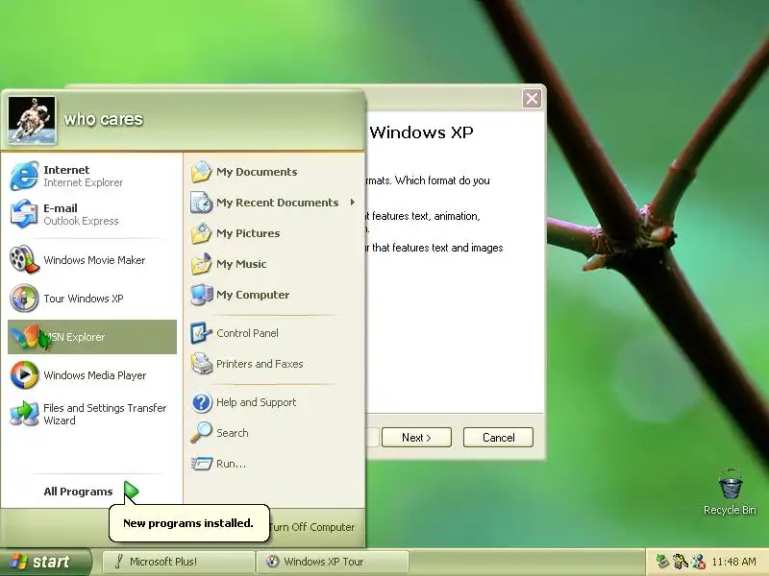Click Turn Off Computer button
The width and height of the screenshot is (769, 576).
tap(311, 527)
